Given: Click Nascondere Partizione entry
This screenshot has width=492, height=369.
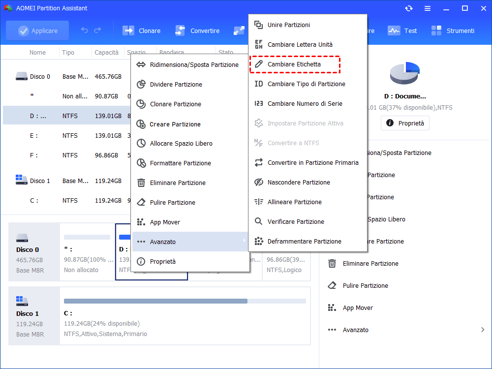Looking at the screenshot, I should [x=307, y=183].
